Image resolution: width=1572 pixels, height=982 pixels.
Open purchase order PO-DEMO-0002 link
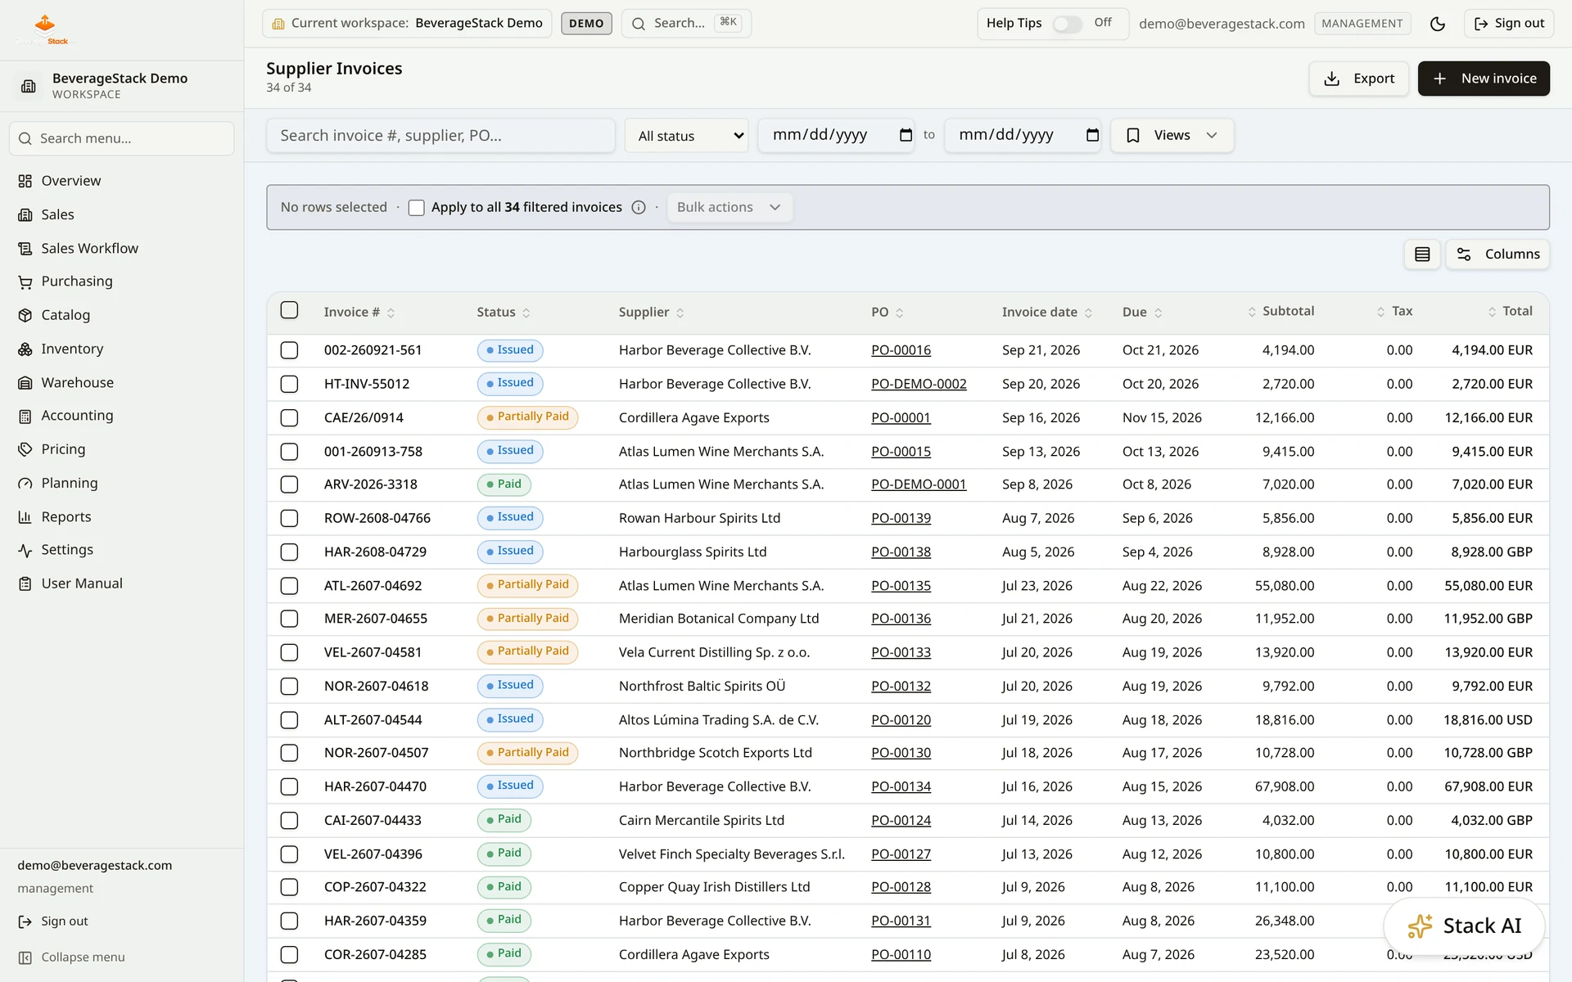919,385
